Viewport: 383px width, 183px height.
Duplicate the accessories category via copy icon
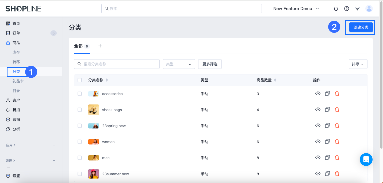click(327, 93)
